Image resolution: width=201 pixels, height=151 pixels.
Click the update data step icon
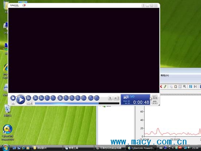195,87
